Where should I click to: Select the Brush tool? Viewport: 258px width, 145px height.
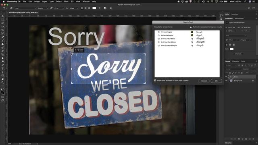pyautogui.click(x=3, y=41)
